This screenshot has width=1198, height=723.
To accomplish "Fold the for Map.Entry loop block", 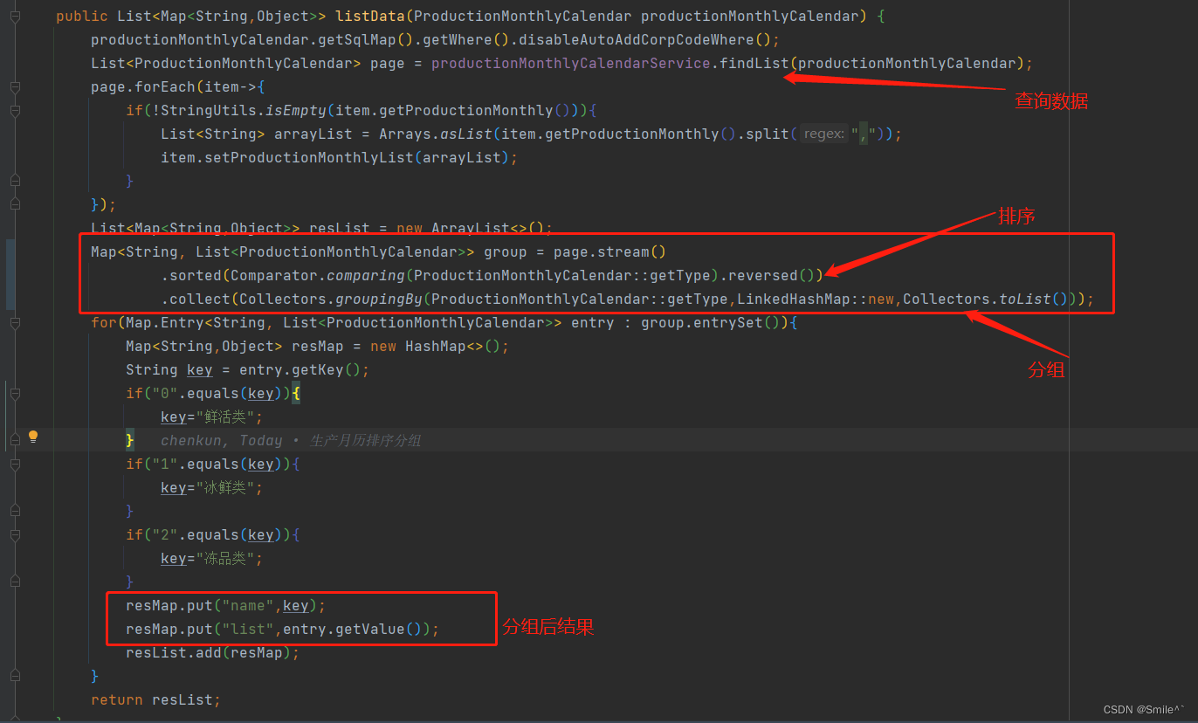I will 15,323.
